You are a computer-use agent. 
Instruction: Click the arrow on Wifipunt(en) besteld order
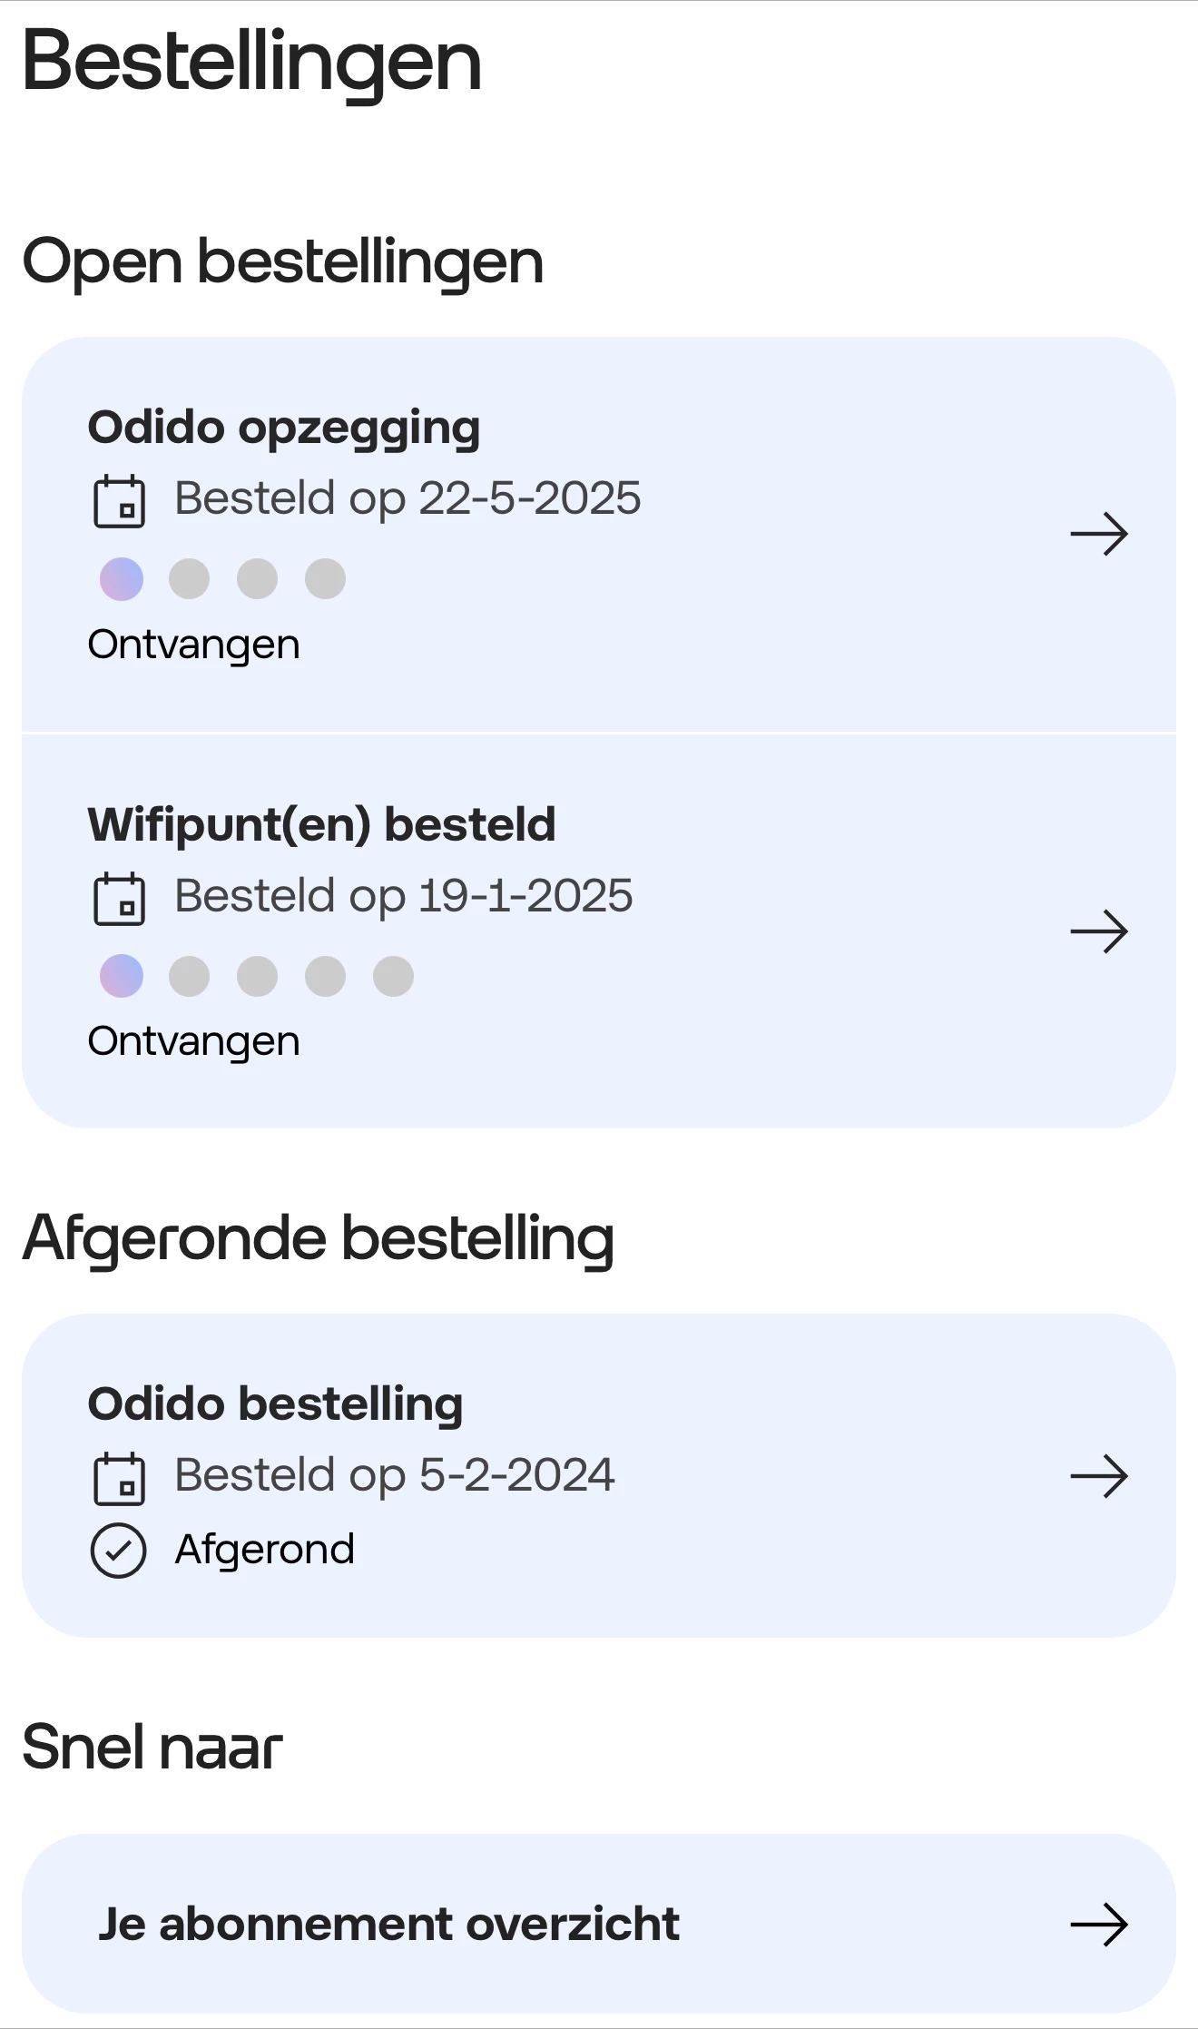[1098, 931]
